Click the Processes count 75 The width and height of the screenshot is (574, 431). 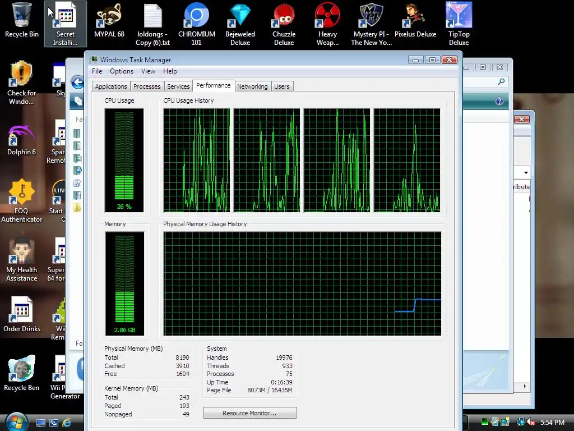pyautogui.click(x=289, y=374)
